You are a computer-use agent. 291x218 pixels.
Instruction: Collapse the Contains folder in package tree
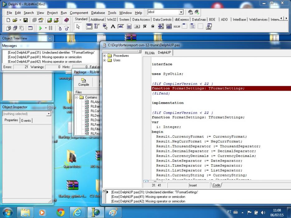(76, 97)
